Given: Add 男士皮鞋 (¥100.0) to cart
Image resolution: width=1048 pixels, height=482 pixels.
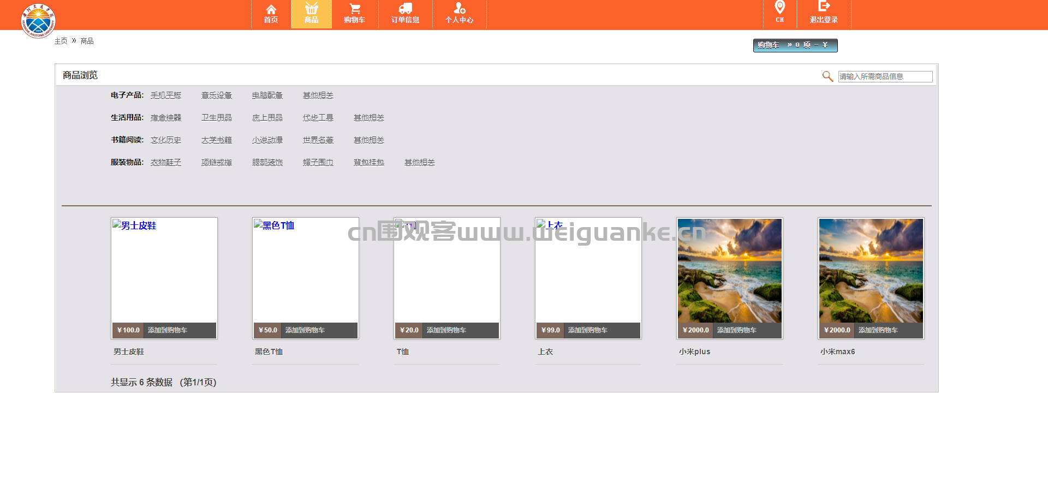Looking at the screenshot, I should (x=168, y=330).
